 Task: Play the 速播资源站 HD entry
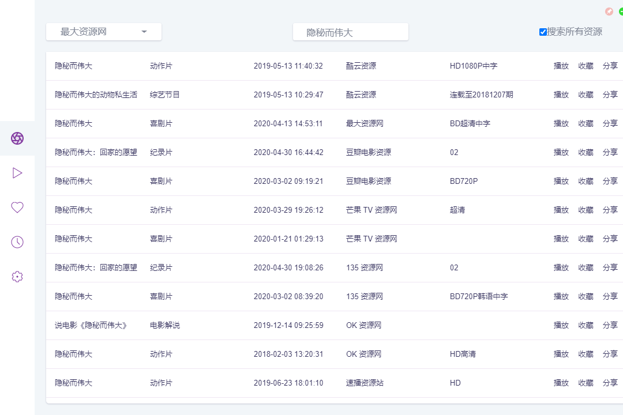click(x=561, y=383)
